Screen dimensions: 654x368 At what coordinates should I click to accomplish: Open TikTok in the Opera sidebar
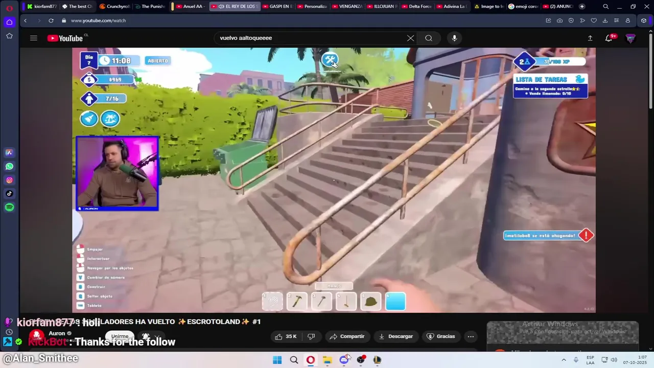click(9, 193)
